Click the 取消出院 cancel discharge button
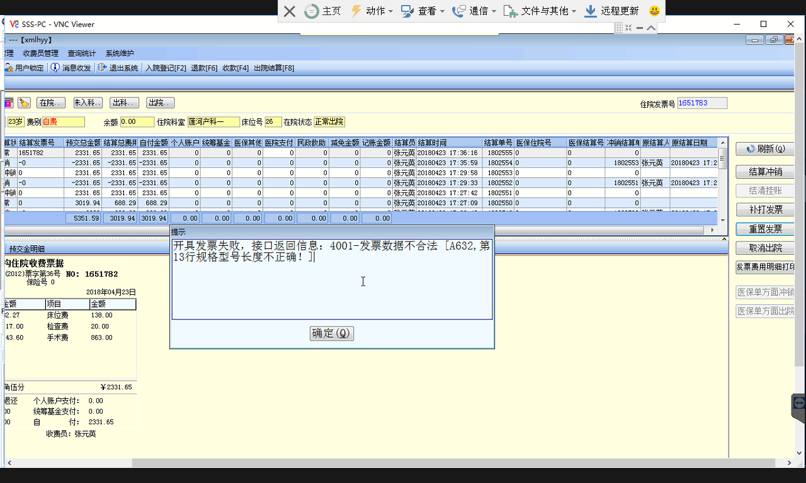Viewport: 806px width, 483px height. pos(765,248)
